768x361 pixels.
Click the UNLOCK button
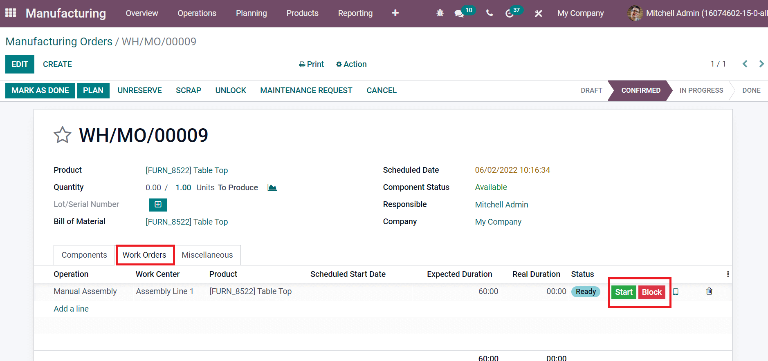point(231,90)
